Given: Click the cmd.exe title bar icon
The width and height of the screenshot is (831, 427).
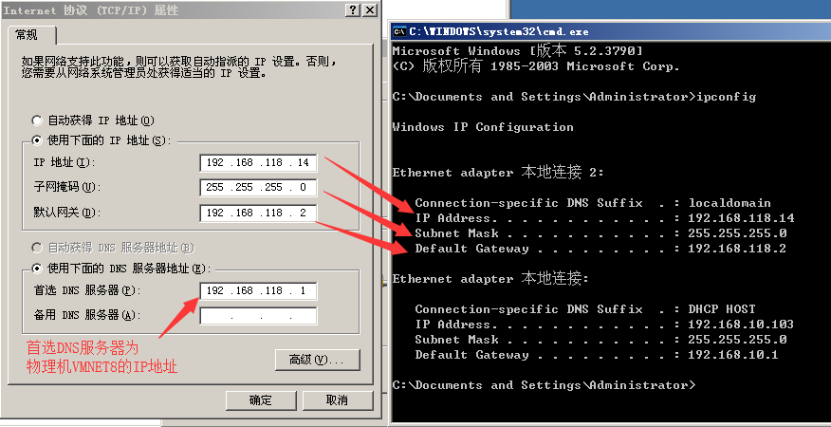Looking at the screenshot, I should pos(399,31).
